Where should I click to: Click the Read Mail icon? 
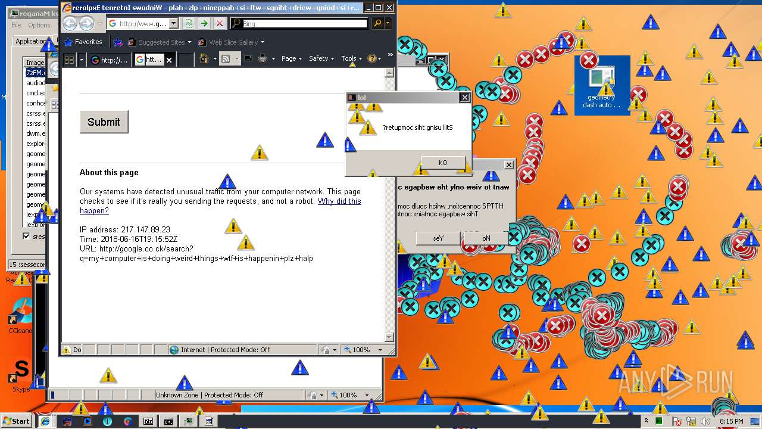[x=248, y=58]
